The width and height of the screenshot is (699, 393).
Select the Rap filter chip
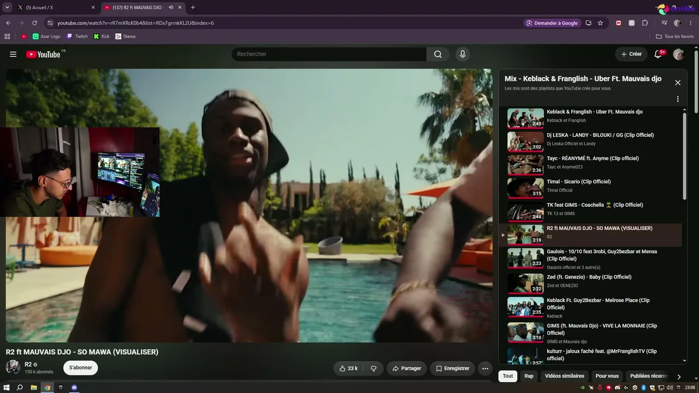click(x=529, y=376)
